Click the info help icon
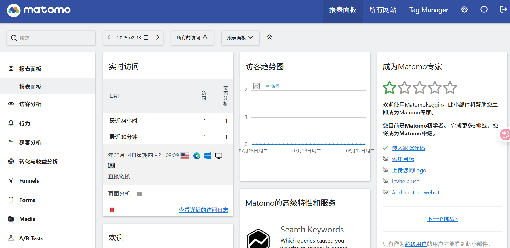The width and height of the screenshot is (510, 248). click(484, 10)
